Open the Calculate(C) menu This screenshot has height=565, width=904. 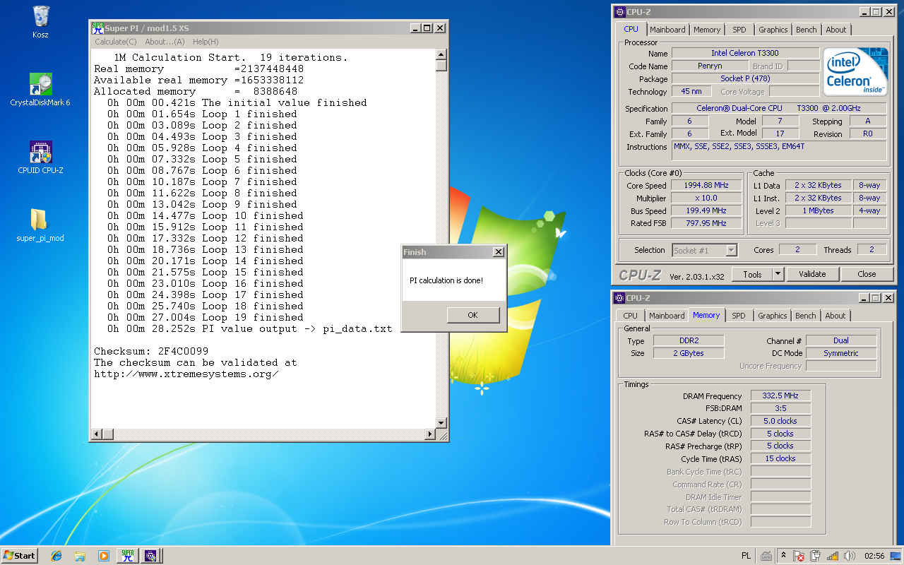pyautogui.click(x=116, y=42)
